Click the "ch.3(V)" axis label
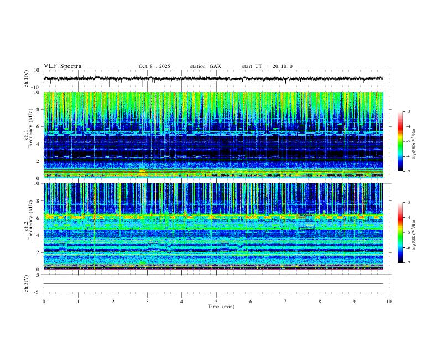 (x=27, y=283)
